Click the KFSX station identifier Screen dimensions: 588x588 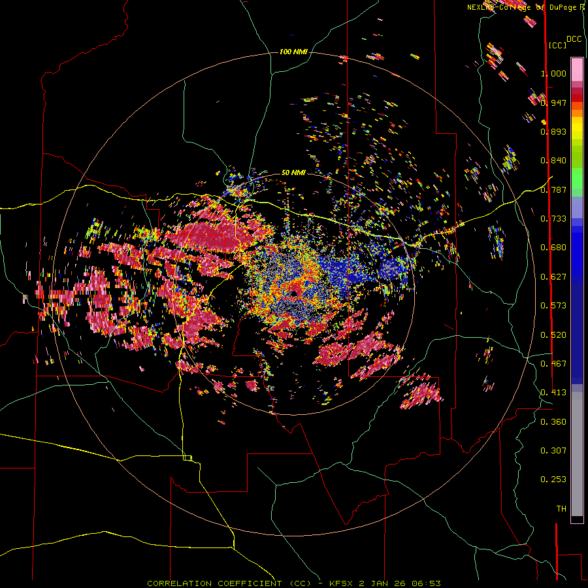[x=341, y=583]
